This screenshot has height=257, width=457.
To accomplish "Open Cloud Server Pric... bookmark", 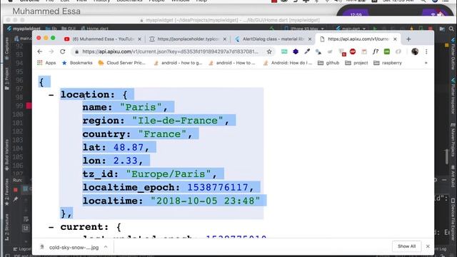I will click(x=122, y=63).
